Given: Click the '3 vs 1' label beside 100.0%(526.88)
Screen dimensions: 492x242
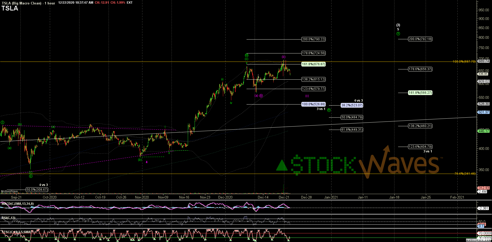Looking at the screenshot, I should pyautogui.click(x=321, y=109).
